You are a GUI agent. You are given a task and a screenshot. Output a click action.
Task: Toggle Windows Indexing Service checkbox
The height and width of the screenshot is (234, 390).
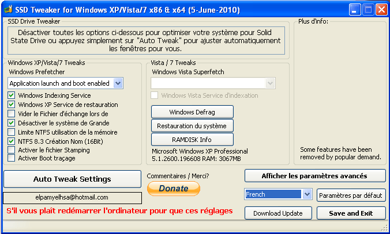(11, 95)
